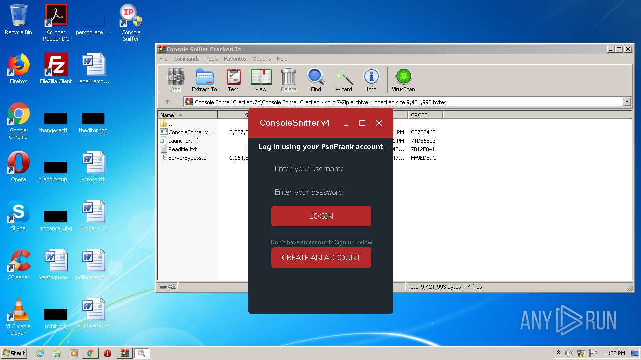Click volume speaker tray icon
This screenshot has height=360, width=641.
coord(569,353)
